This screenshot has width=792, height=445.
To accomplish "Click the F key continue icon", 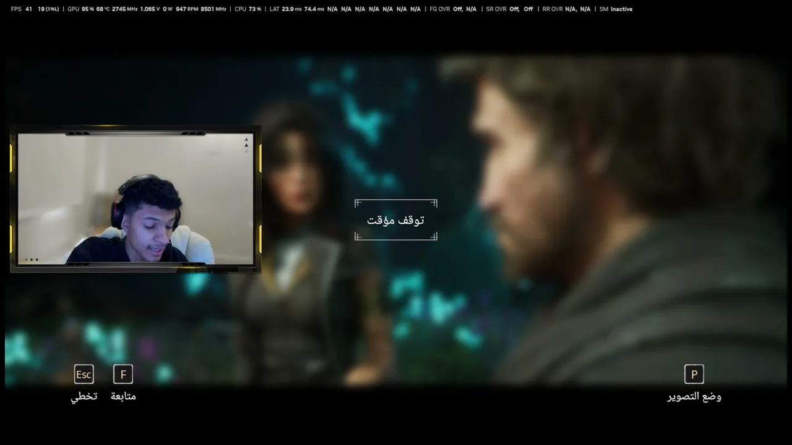I will (x=123, y=374).
